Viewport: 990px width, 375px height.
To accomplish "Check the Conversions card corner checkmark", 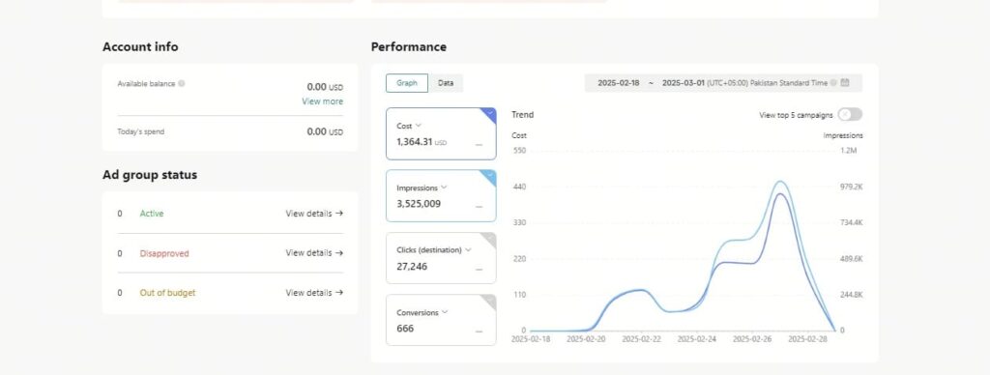I will [x=489, y=300].
